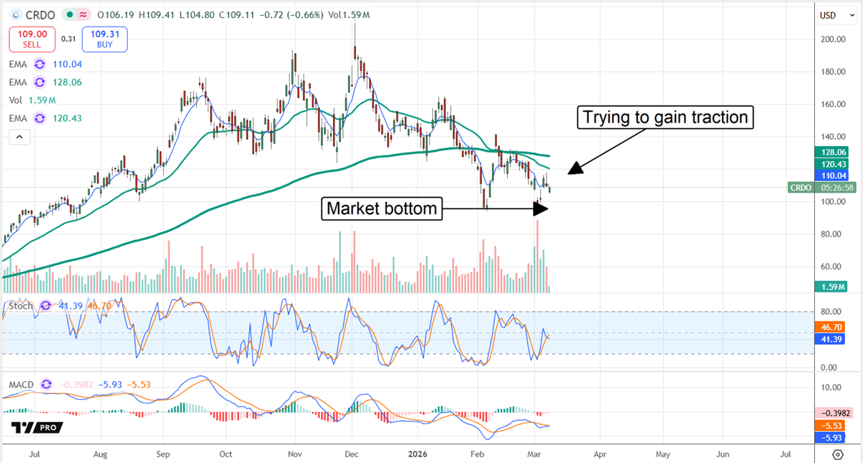This screenshot has width=863, height=463.
Task: Click the reload icon on the EMA 110.04 indicator
Action: pyautogui.click(x=40, y=64)
